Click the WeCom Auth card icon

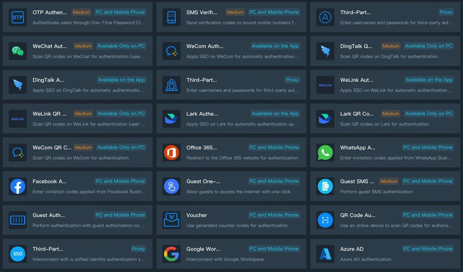pyautogui.click(x=171, y=51)
